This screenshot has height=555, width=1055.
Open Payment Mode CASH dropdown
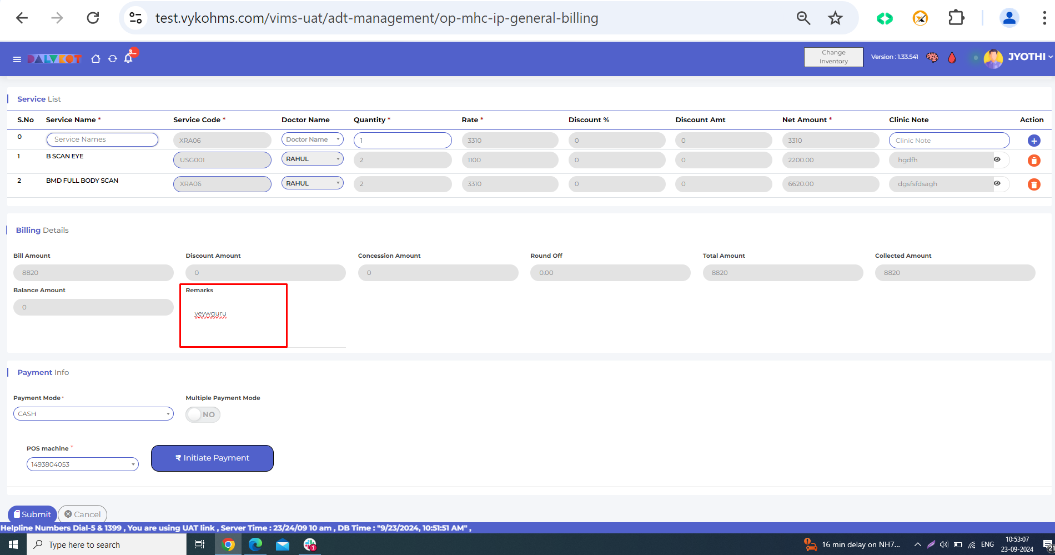click(93, 414)
